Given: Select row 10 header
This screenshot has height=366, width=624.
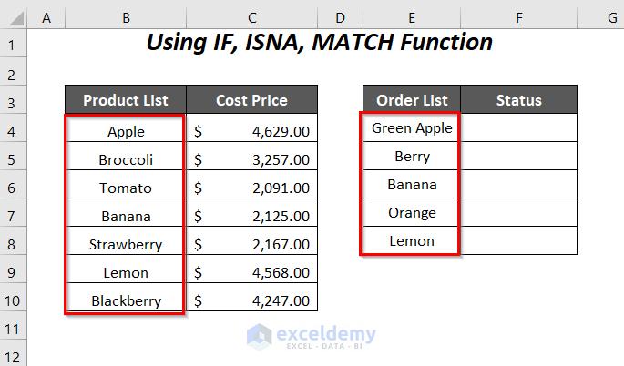Looking at the screenshot, I should [x=15, y=300].
